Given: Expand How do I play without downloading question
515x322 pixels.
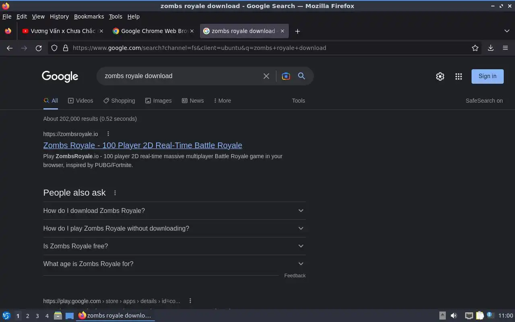Looking at the screenshot, I should [x=174, y=228].
